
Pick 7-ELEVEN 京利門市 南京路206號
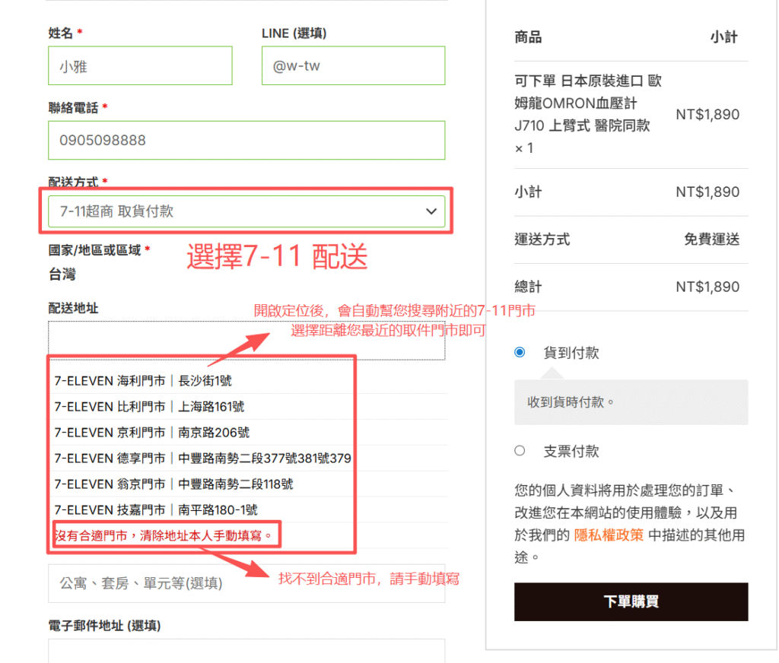point(151,432)
